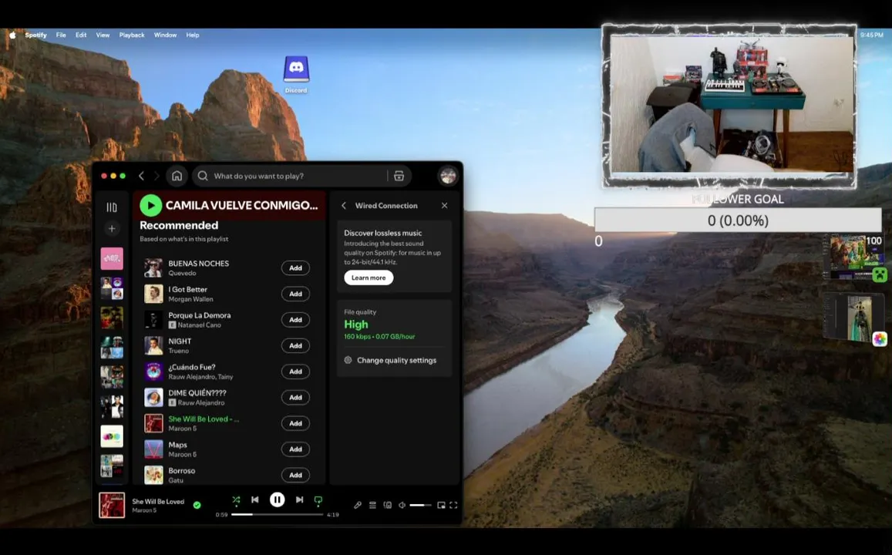Open Change quality settings
Image resolution: width=892 pixels, height=555 pixels.
390,361
